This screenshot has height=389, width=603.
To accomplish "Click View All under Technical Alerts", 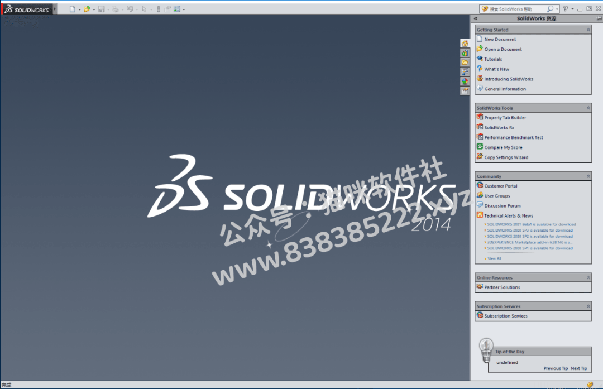I will pos(494,259).
